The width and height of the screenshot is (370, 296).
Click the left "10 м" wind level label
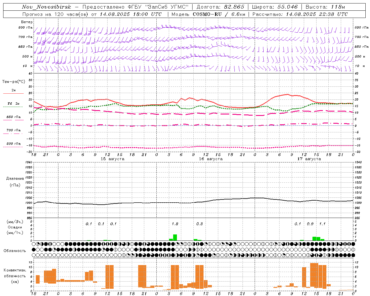point(27,66)
